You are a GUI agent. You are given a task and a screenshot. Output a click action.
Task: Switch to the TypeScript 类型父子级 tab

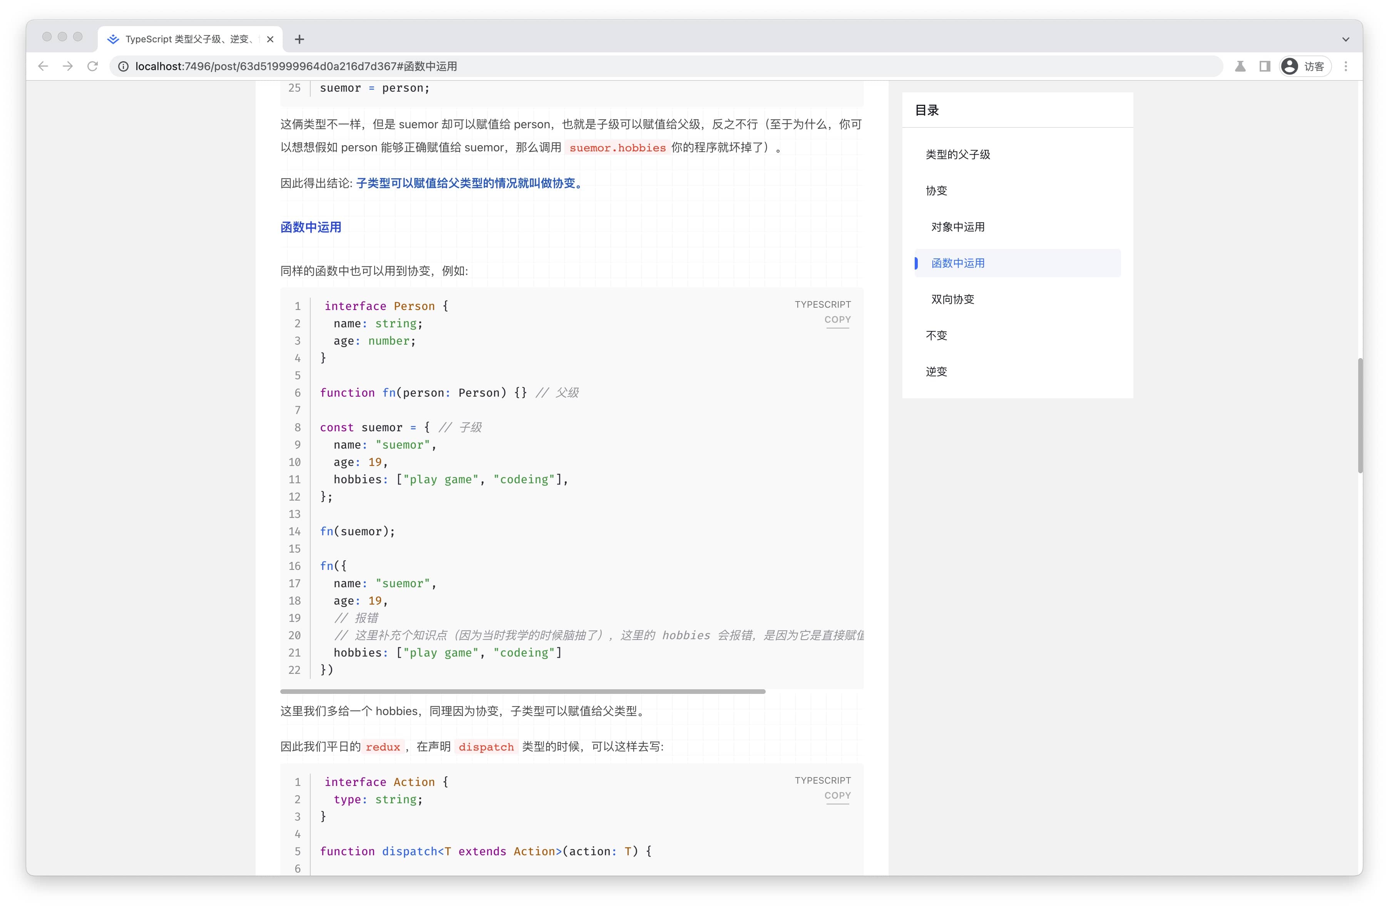coord(181,39)
